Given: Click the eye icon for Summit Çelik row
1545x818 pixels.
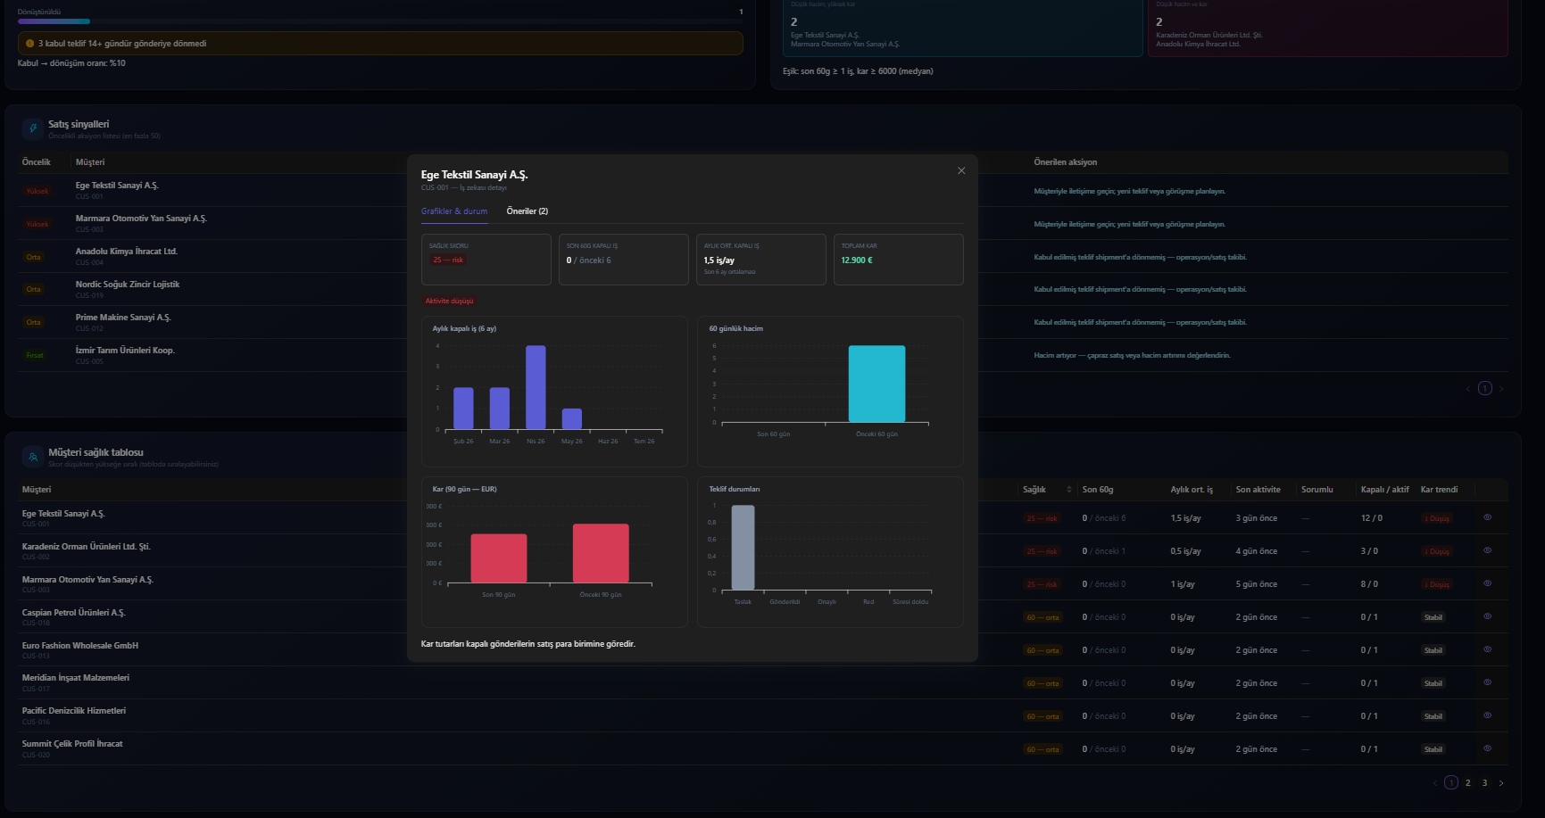Looking at the screenshot, I should coord(1487,748).
